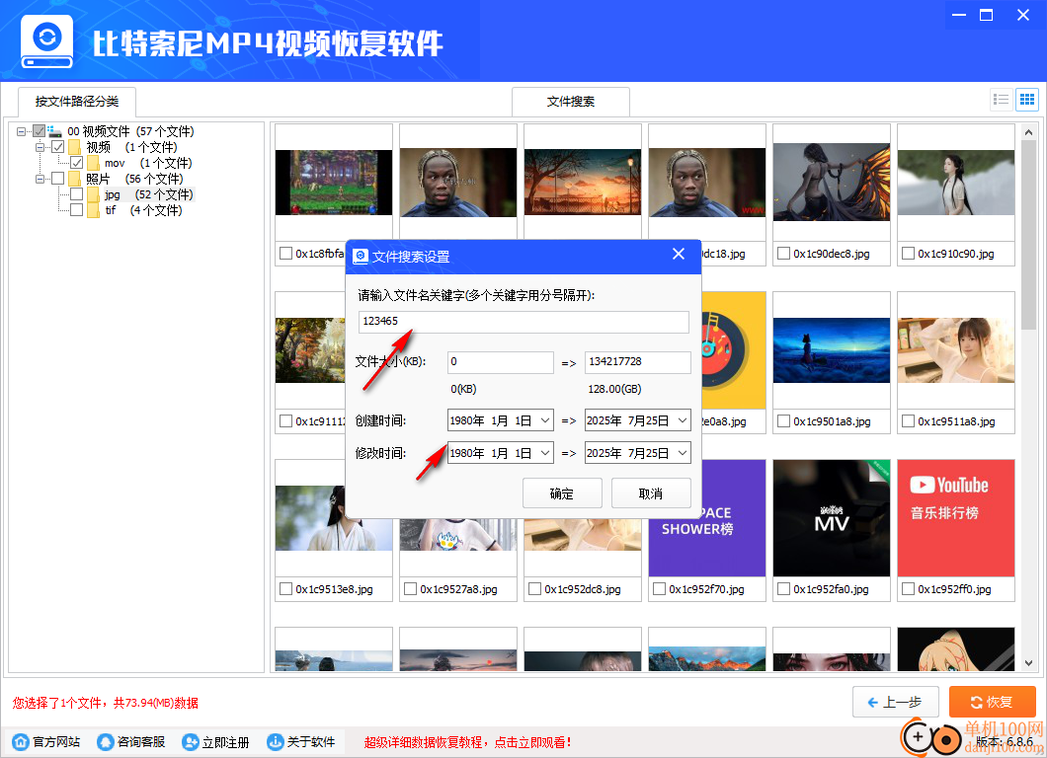Click 确定 button in search dialog
Screen dimensions: 1047x758
562,493
